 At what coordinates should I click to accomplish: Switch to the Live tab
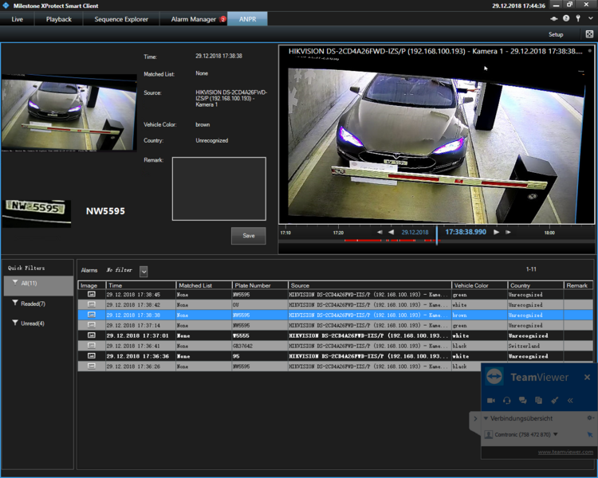pyautogui.click(x=18, y=19)
